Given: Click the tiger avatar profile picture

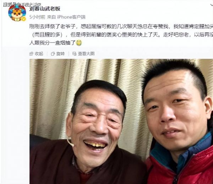Looking at the screenshot, I should [x=17, y=13].
